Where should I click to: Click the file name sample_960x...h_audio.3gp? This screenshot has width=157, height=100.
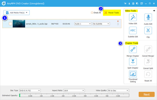[x=37, y=24]
